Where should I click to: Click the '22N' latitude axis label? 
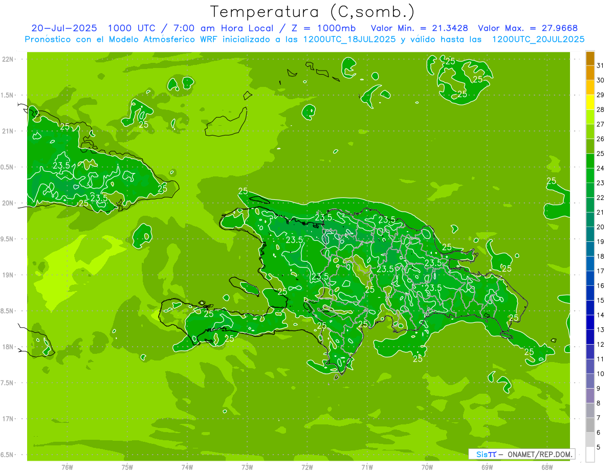pos(7,59)
